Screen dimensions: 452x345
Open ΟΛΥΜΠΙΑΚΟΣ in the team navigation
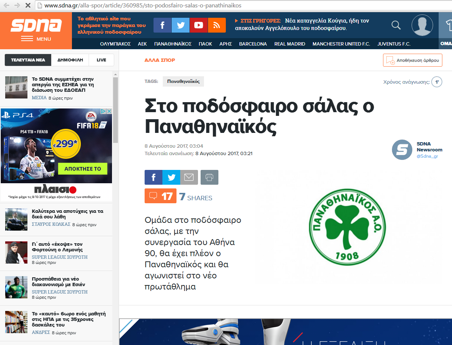coord(115,44)
